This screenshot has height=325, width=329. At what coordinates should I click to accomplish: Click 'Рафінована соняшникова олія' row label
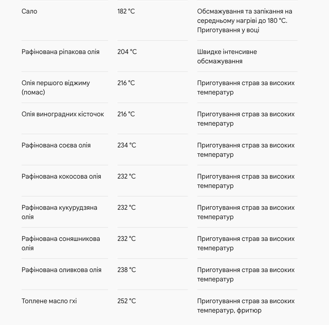(61, 243)
